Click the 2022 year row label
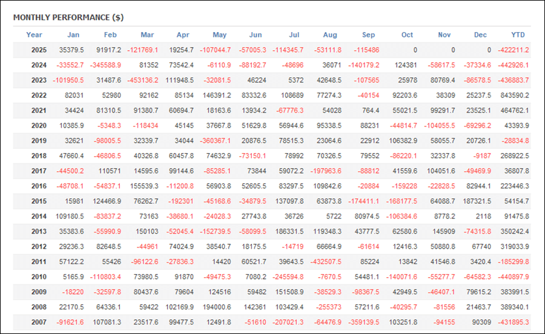Screen dimensions: 545x334 [39, 96]
